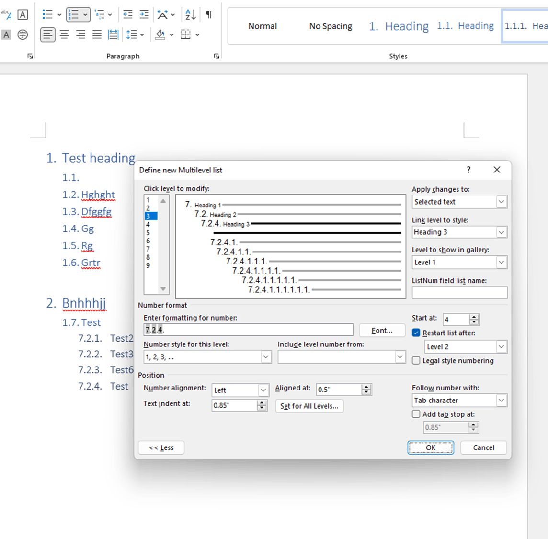Enable Legal style numbering checkbox
The image size is (548, 539).
tap(416, 361)
